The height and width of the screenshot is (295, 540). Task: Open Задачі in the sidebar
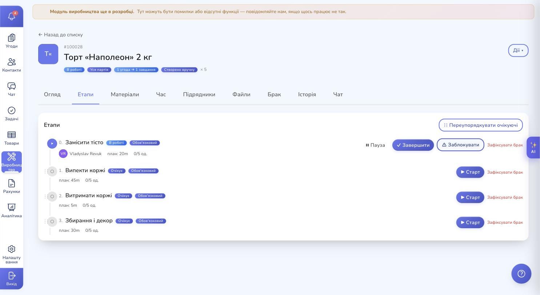pos(12,114)
